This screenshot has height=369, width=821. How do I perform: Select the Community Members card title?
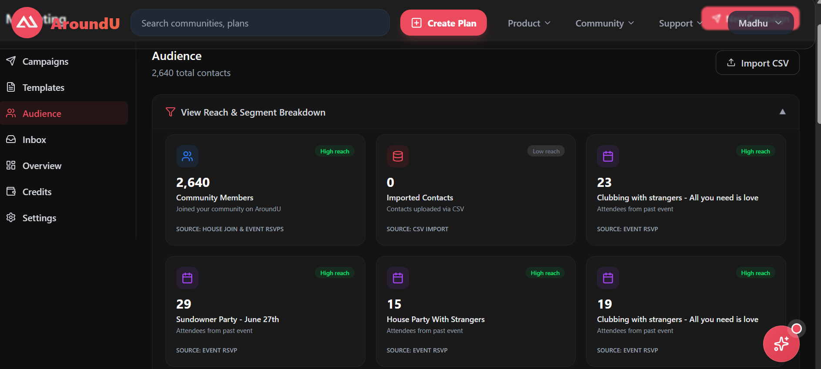214,198
